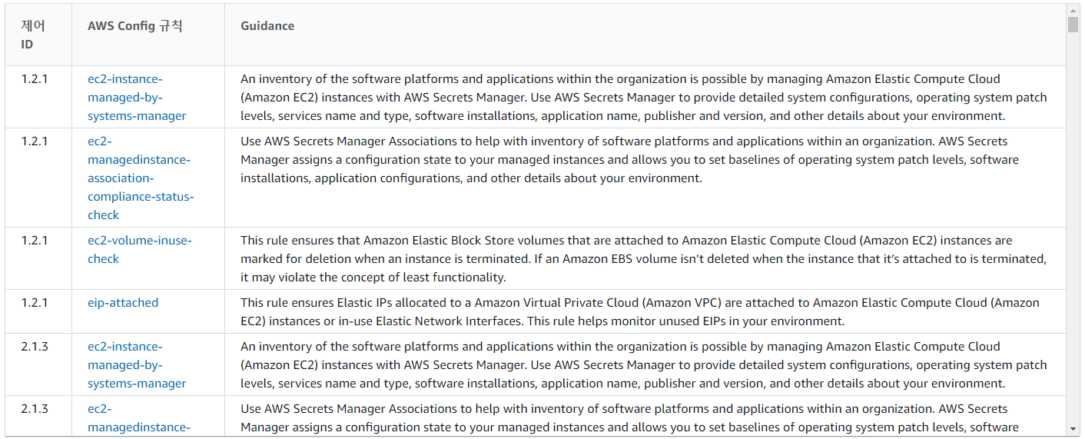Click 'Use AWS Secrets Manager Associations' guidance in 1.2.1 row
The width and height of the screenshot is (1085, 439).
tap(629, 160)
